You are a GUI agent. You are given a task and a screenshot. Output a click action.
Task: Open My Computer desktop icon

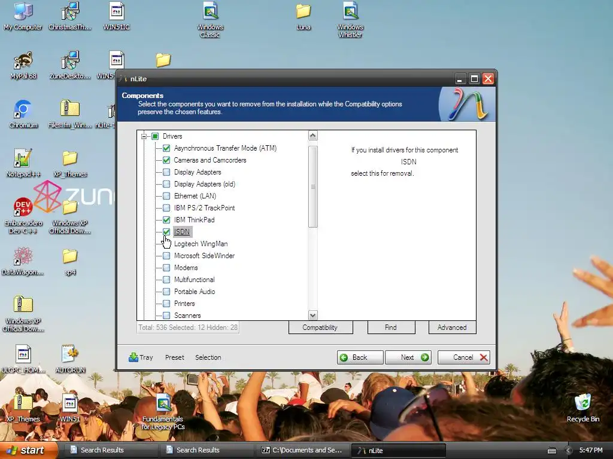pyautogui.click(x=23, y=16)
